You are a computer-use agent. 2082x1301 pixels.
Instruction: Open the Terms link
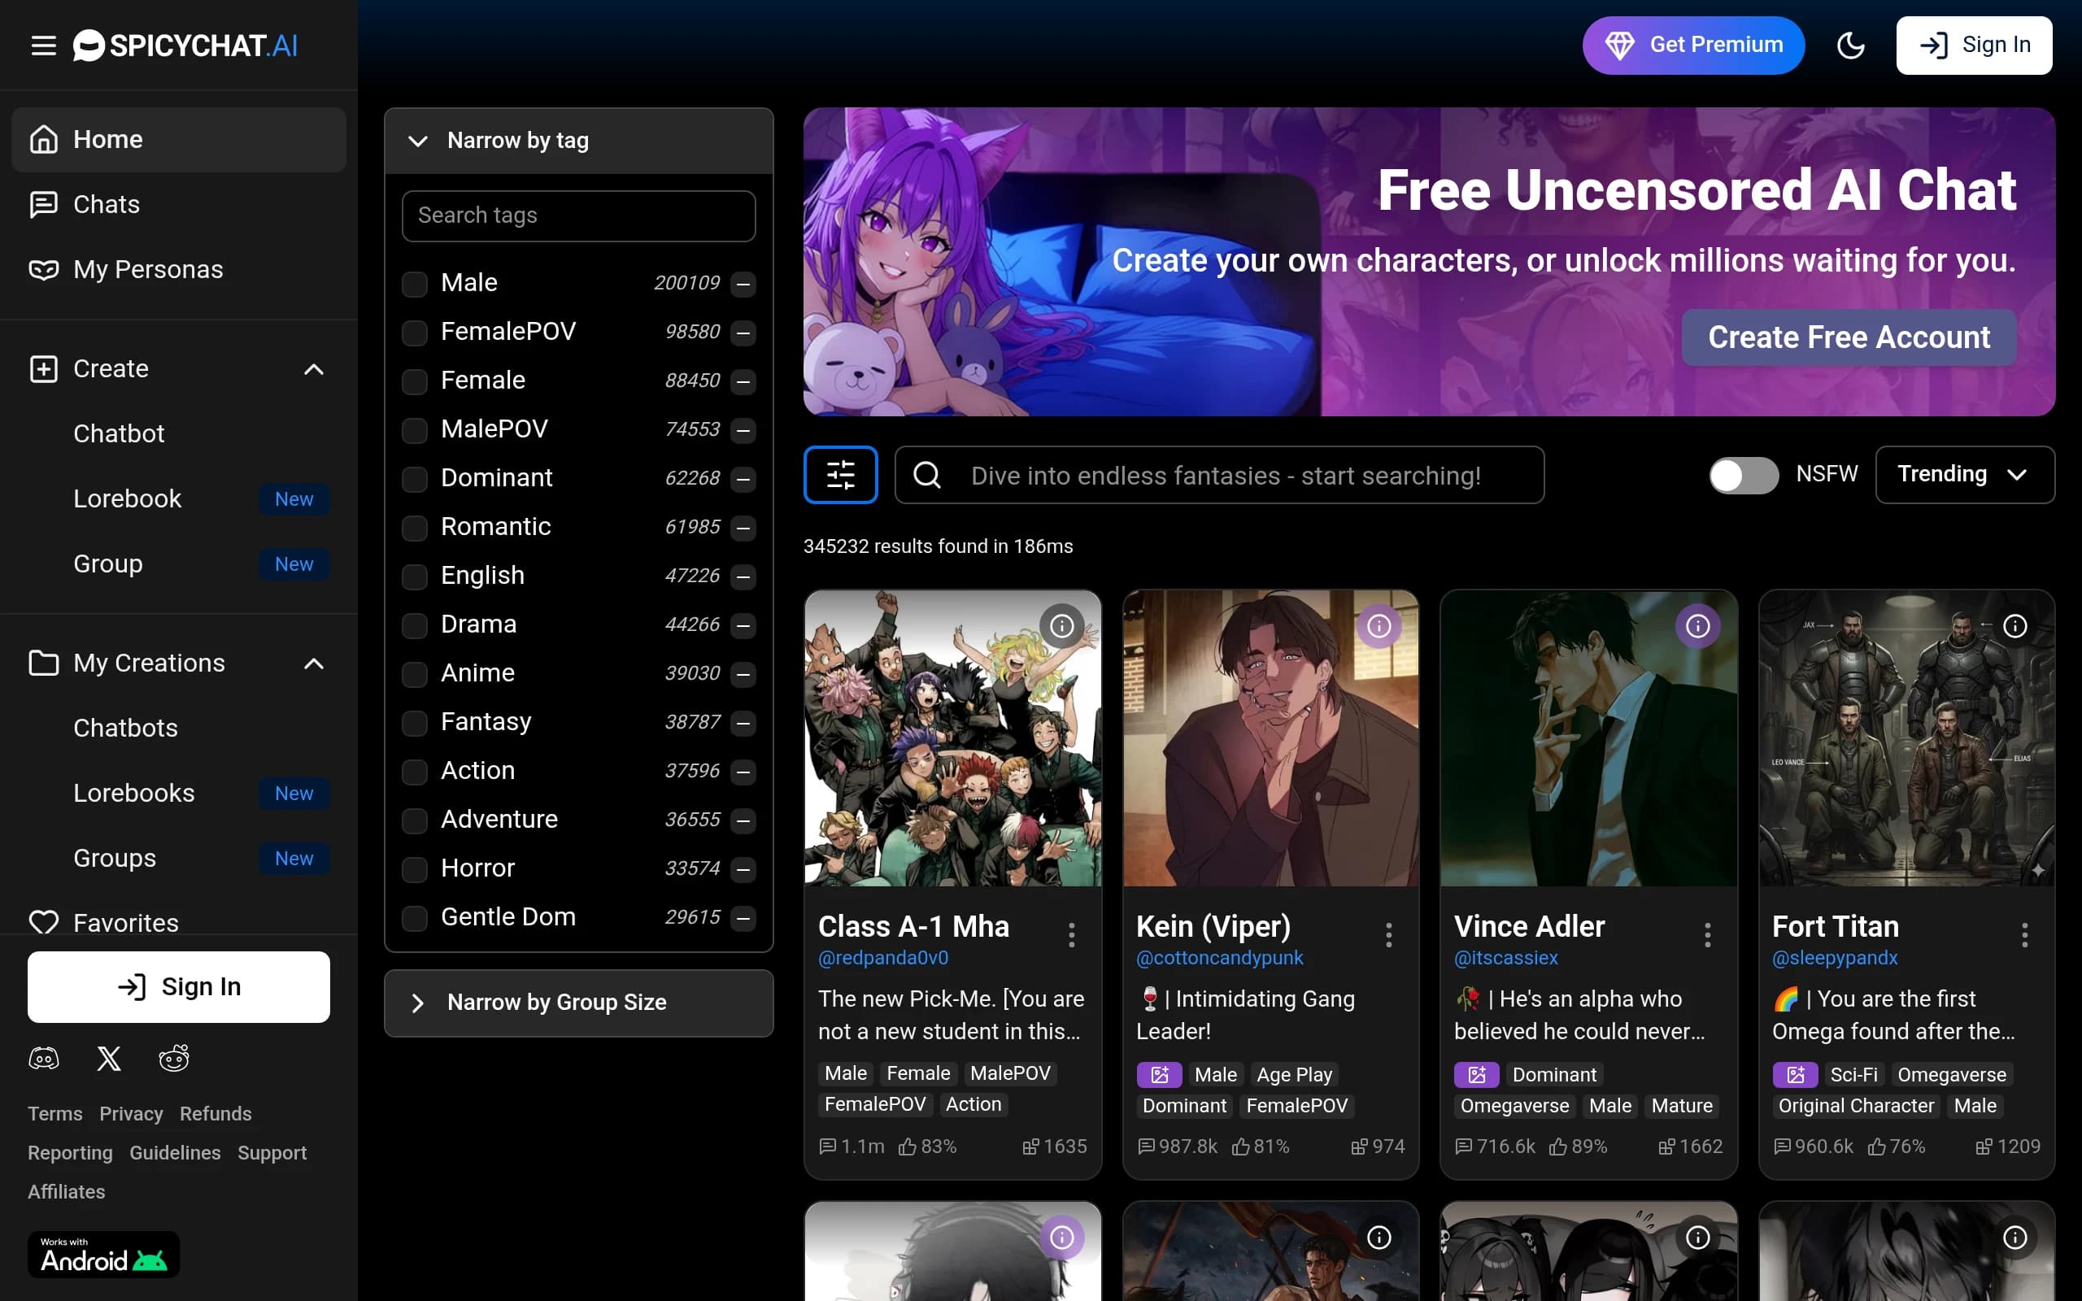point(55,1113)
